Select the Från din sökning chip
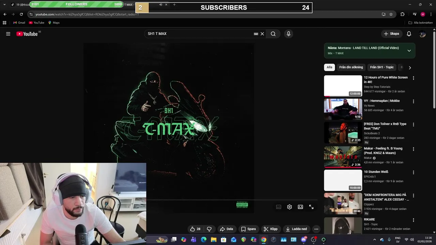The image size is (436, 245). pos(351,67)
